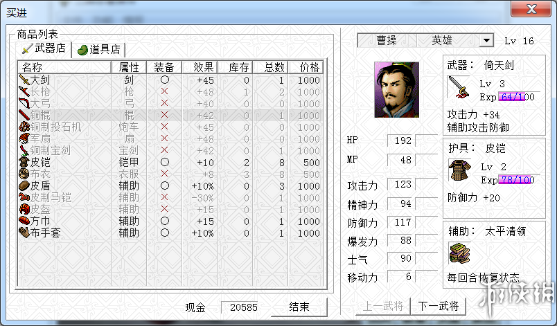Open the 道具店 tab

coord(99,49)
